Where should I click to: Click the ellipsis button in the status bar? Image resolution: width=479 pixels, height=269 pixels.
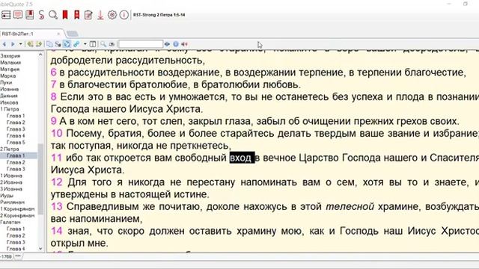(x=18, y=256)
